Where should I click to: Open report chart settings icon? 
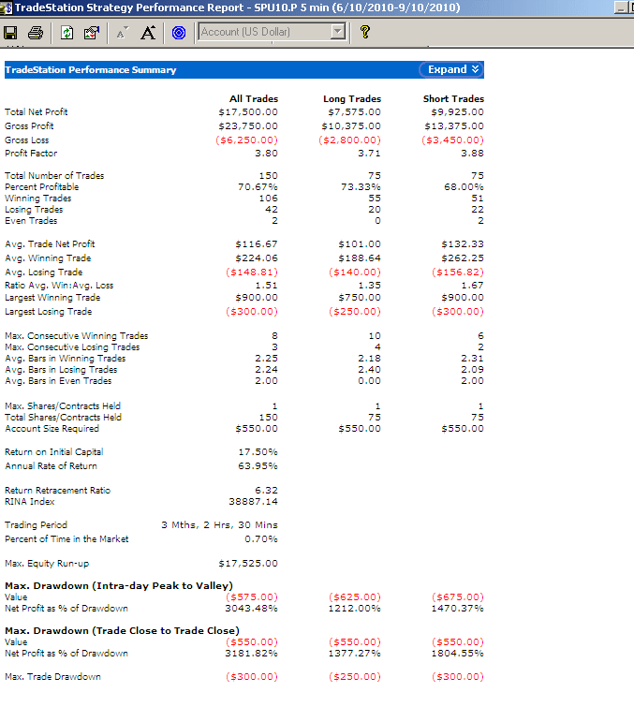92,33
